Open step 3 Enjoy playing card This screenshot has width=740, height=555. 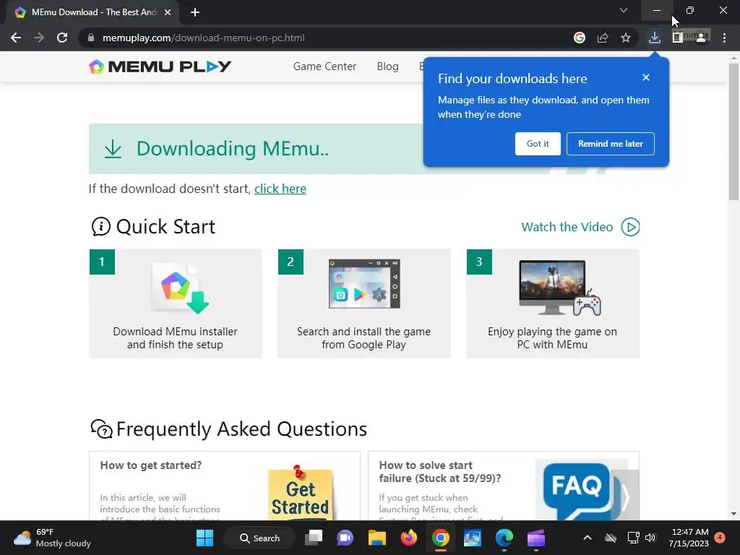[x=553, y=304]
